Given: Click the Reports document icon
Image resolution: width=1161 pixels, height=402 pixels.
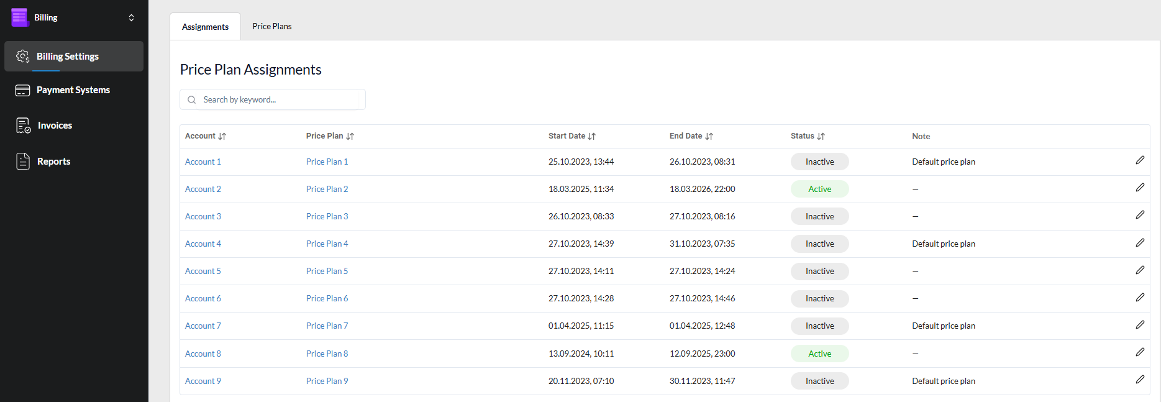Looking at the screenshot, I should [23, 162].
